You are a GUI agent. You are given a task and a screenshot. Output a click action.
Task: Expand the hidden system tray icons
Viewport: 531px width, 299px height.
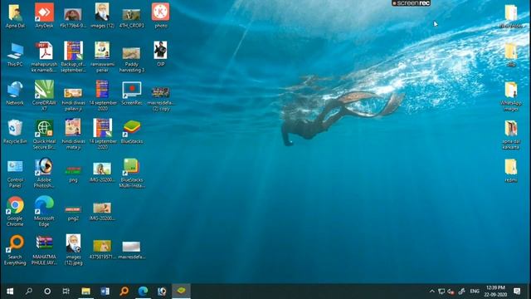pyautogui.click(x=431, y=292)
